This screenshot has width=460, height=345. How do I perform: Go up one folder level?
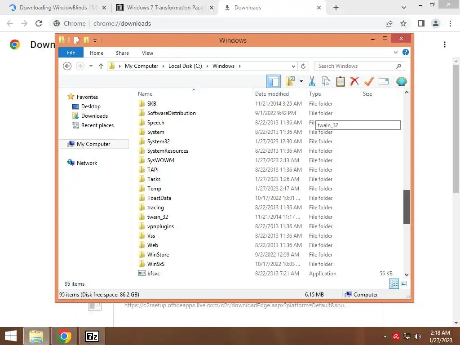(x=101, y=66)
